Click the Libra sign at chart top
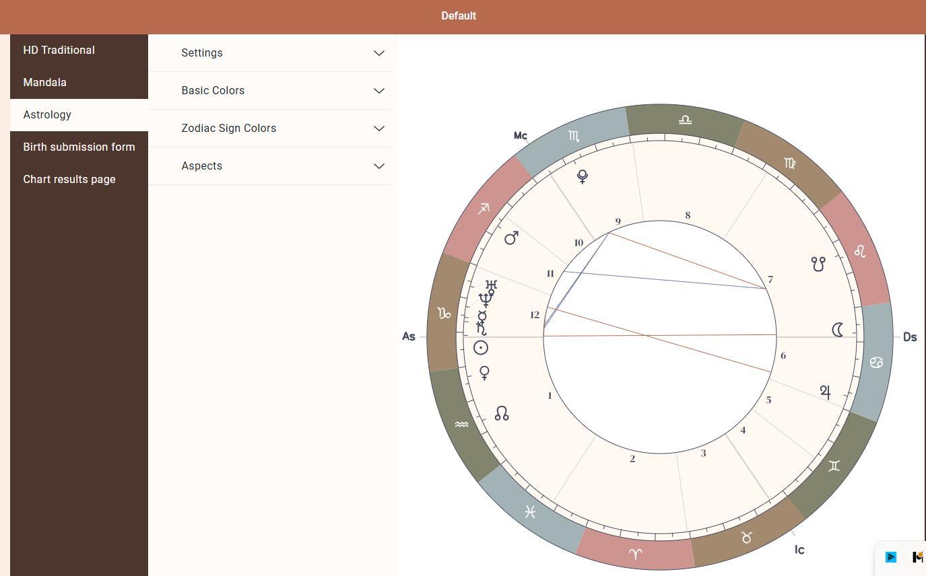This screenshot has width=926, height=576. (685, 120)
